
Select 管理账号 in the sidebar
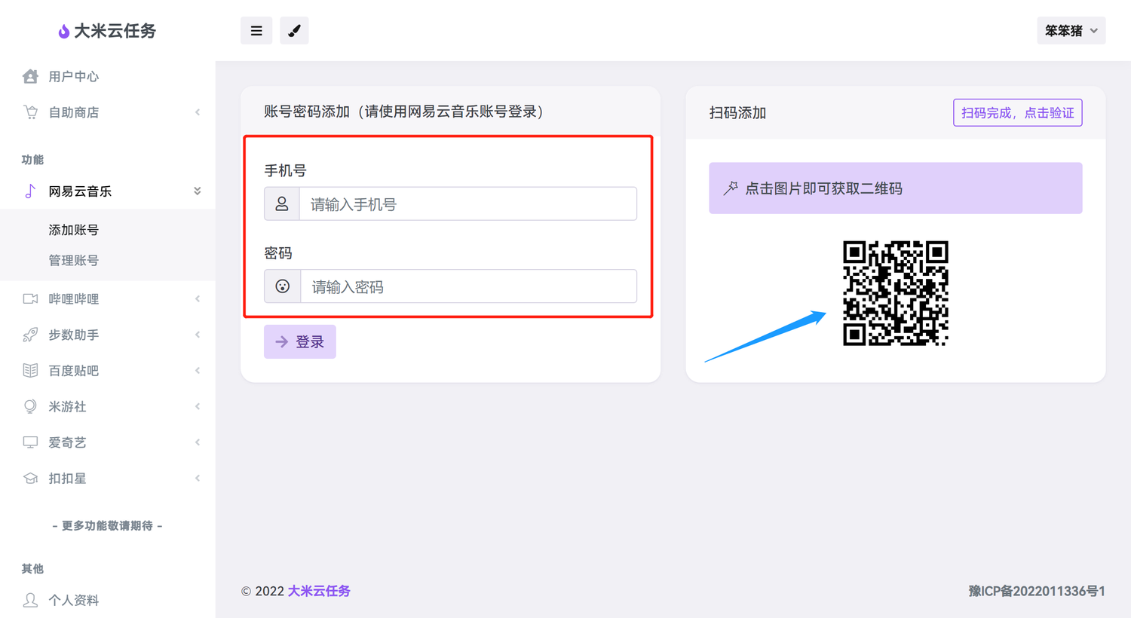click(74, 261)
